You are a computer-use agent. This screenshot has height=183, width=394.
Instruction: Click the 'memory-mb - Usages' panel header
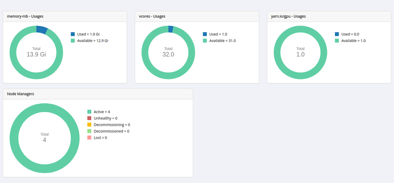tap(65, 16)
